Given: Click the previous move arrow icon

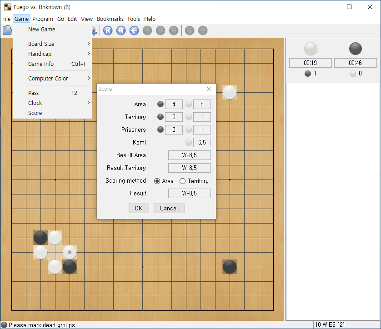Looking at the screenshot, I should point(134,30).
